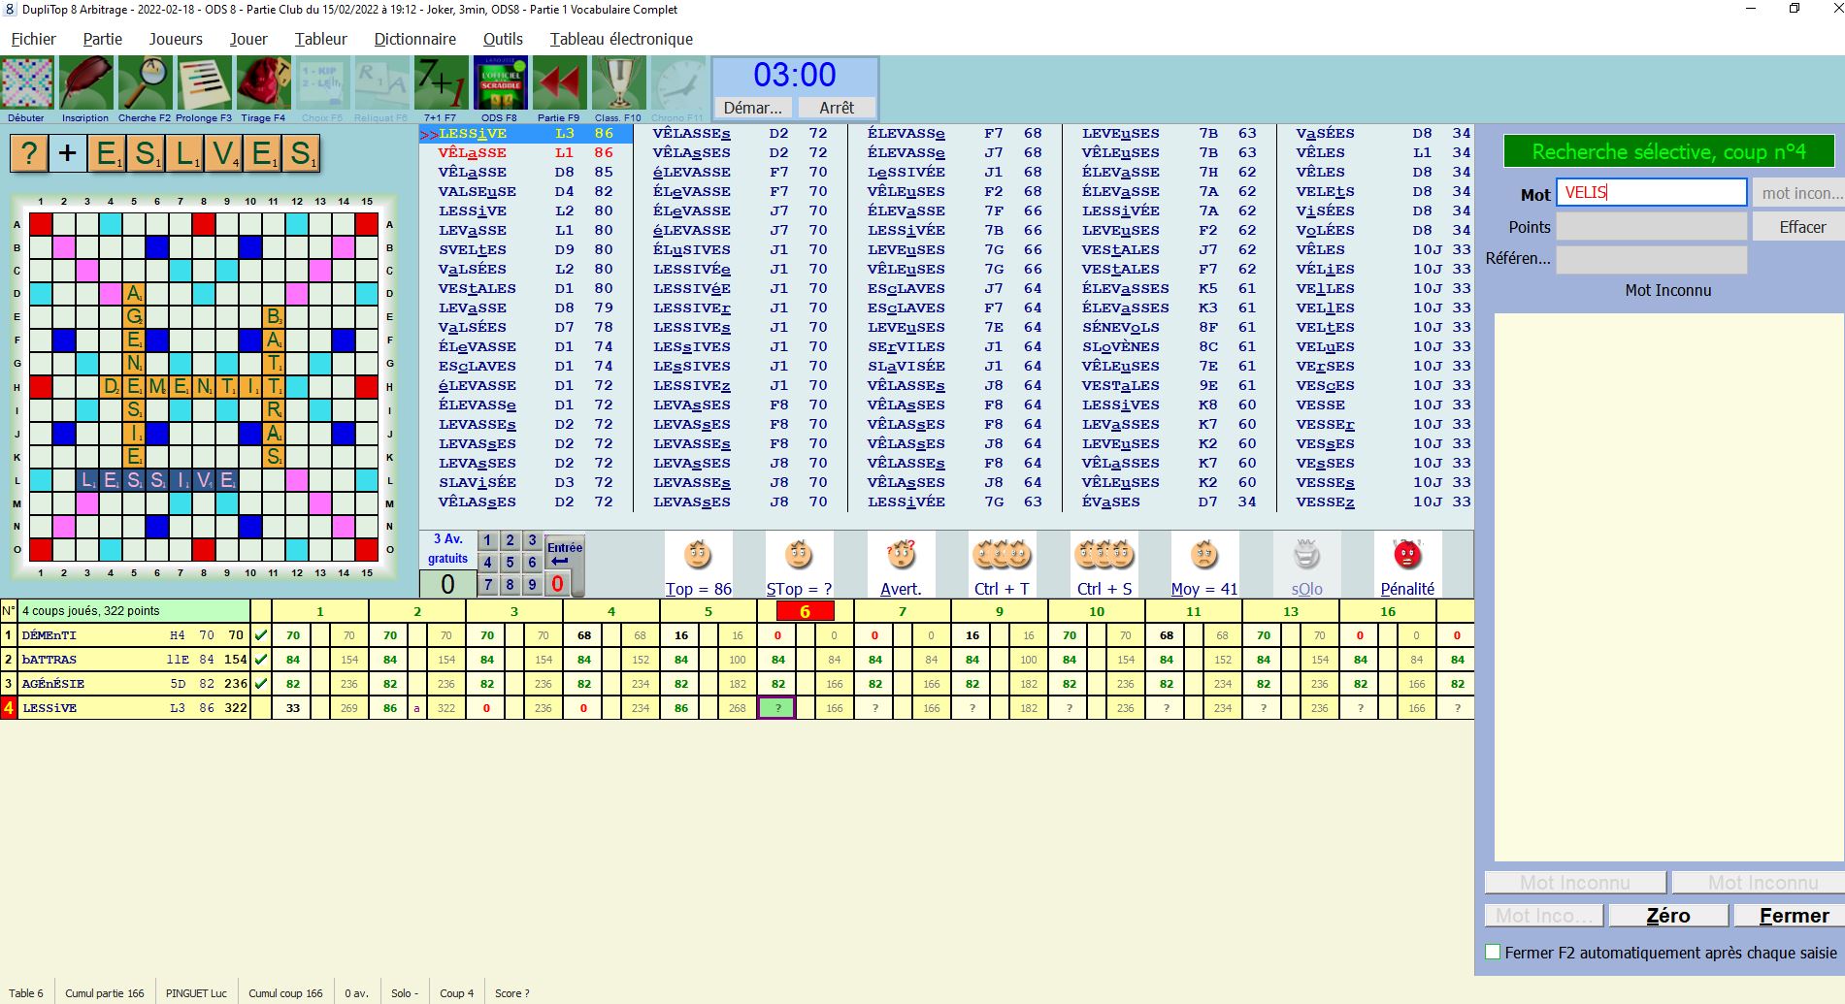Open Class. F10 trophy icon
The height and width of the screenshot is (1004, 1845).
(618, 84)
